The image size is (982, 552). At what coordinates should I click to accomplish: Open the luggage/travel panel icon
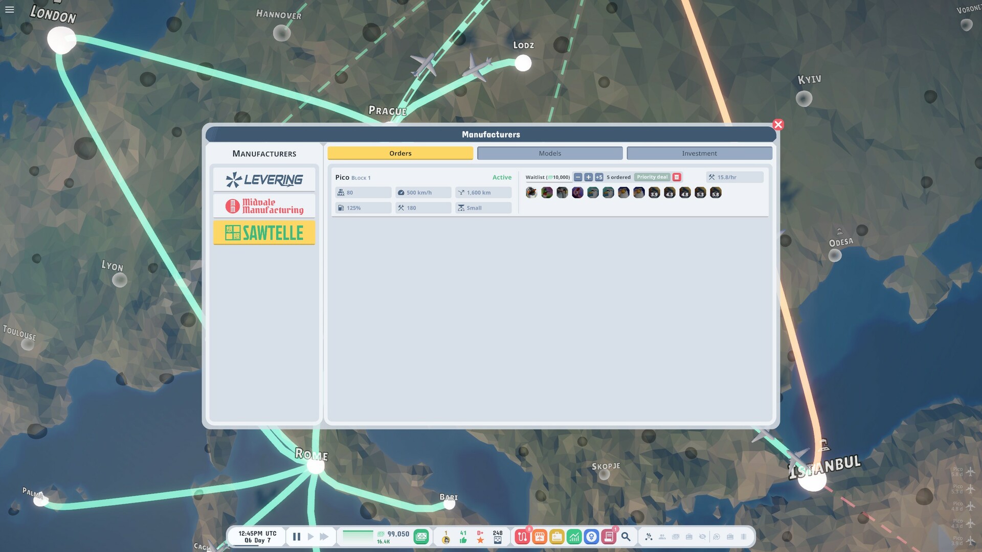click(557, 537)
